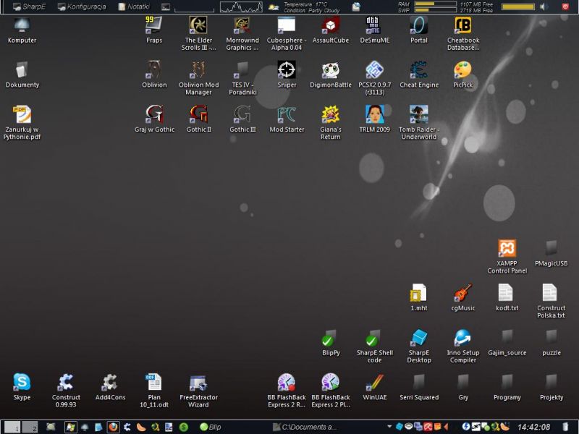Viewport: 579px width, 434px height.
Task: Open the kodt.txt file
Action: 507,297
